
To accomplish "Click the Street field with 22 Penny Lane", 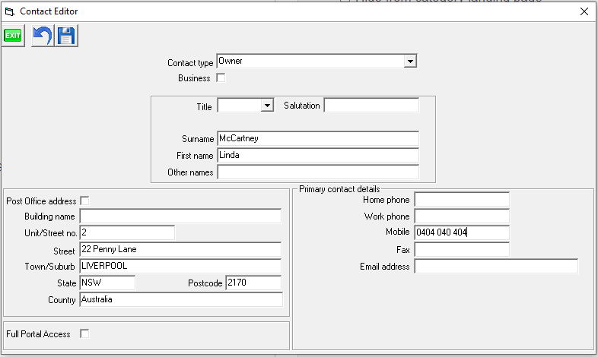I will pyautogui.click(x=180, y=249).
